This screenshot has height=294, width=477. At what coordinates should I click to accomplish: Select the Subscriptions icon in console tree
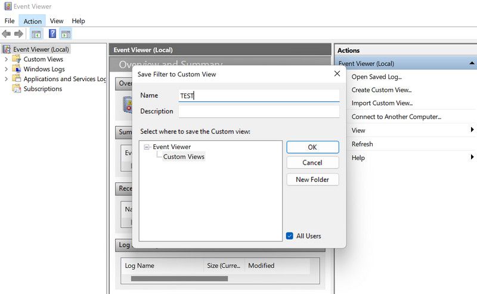coord(17,89)
